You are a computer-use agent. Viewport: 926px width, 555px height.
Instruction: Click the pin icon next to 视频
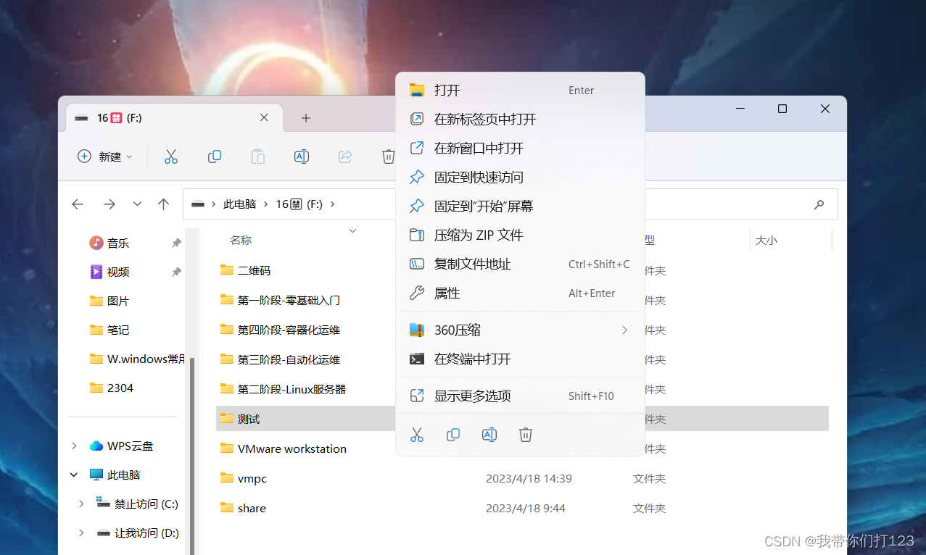coord(176,272)
